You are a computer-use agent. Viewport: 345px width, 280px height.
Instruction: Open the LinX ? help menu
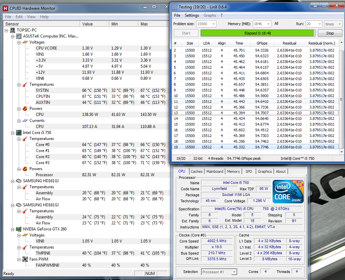pos(221,15)
